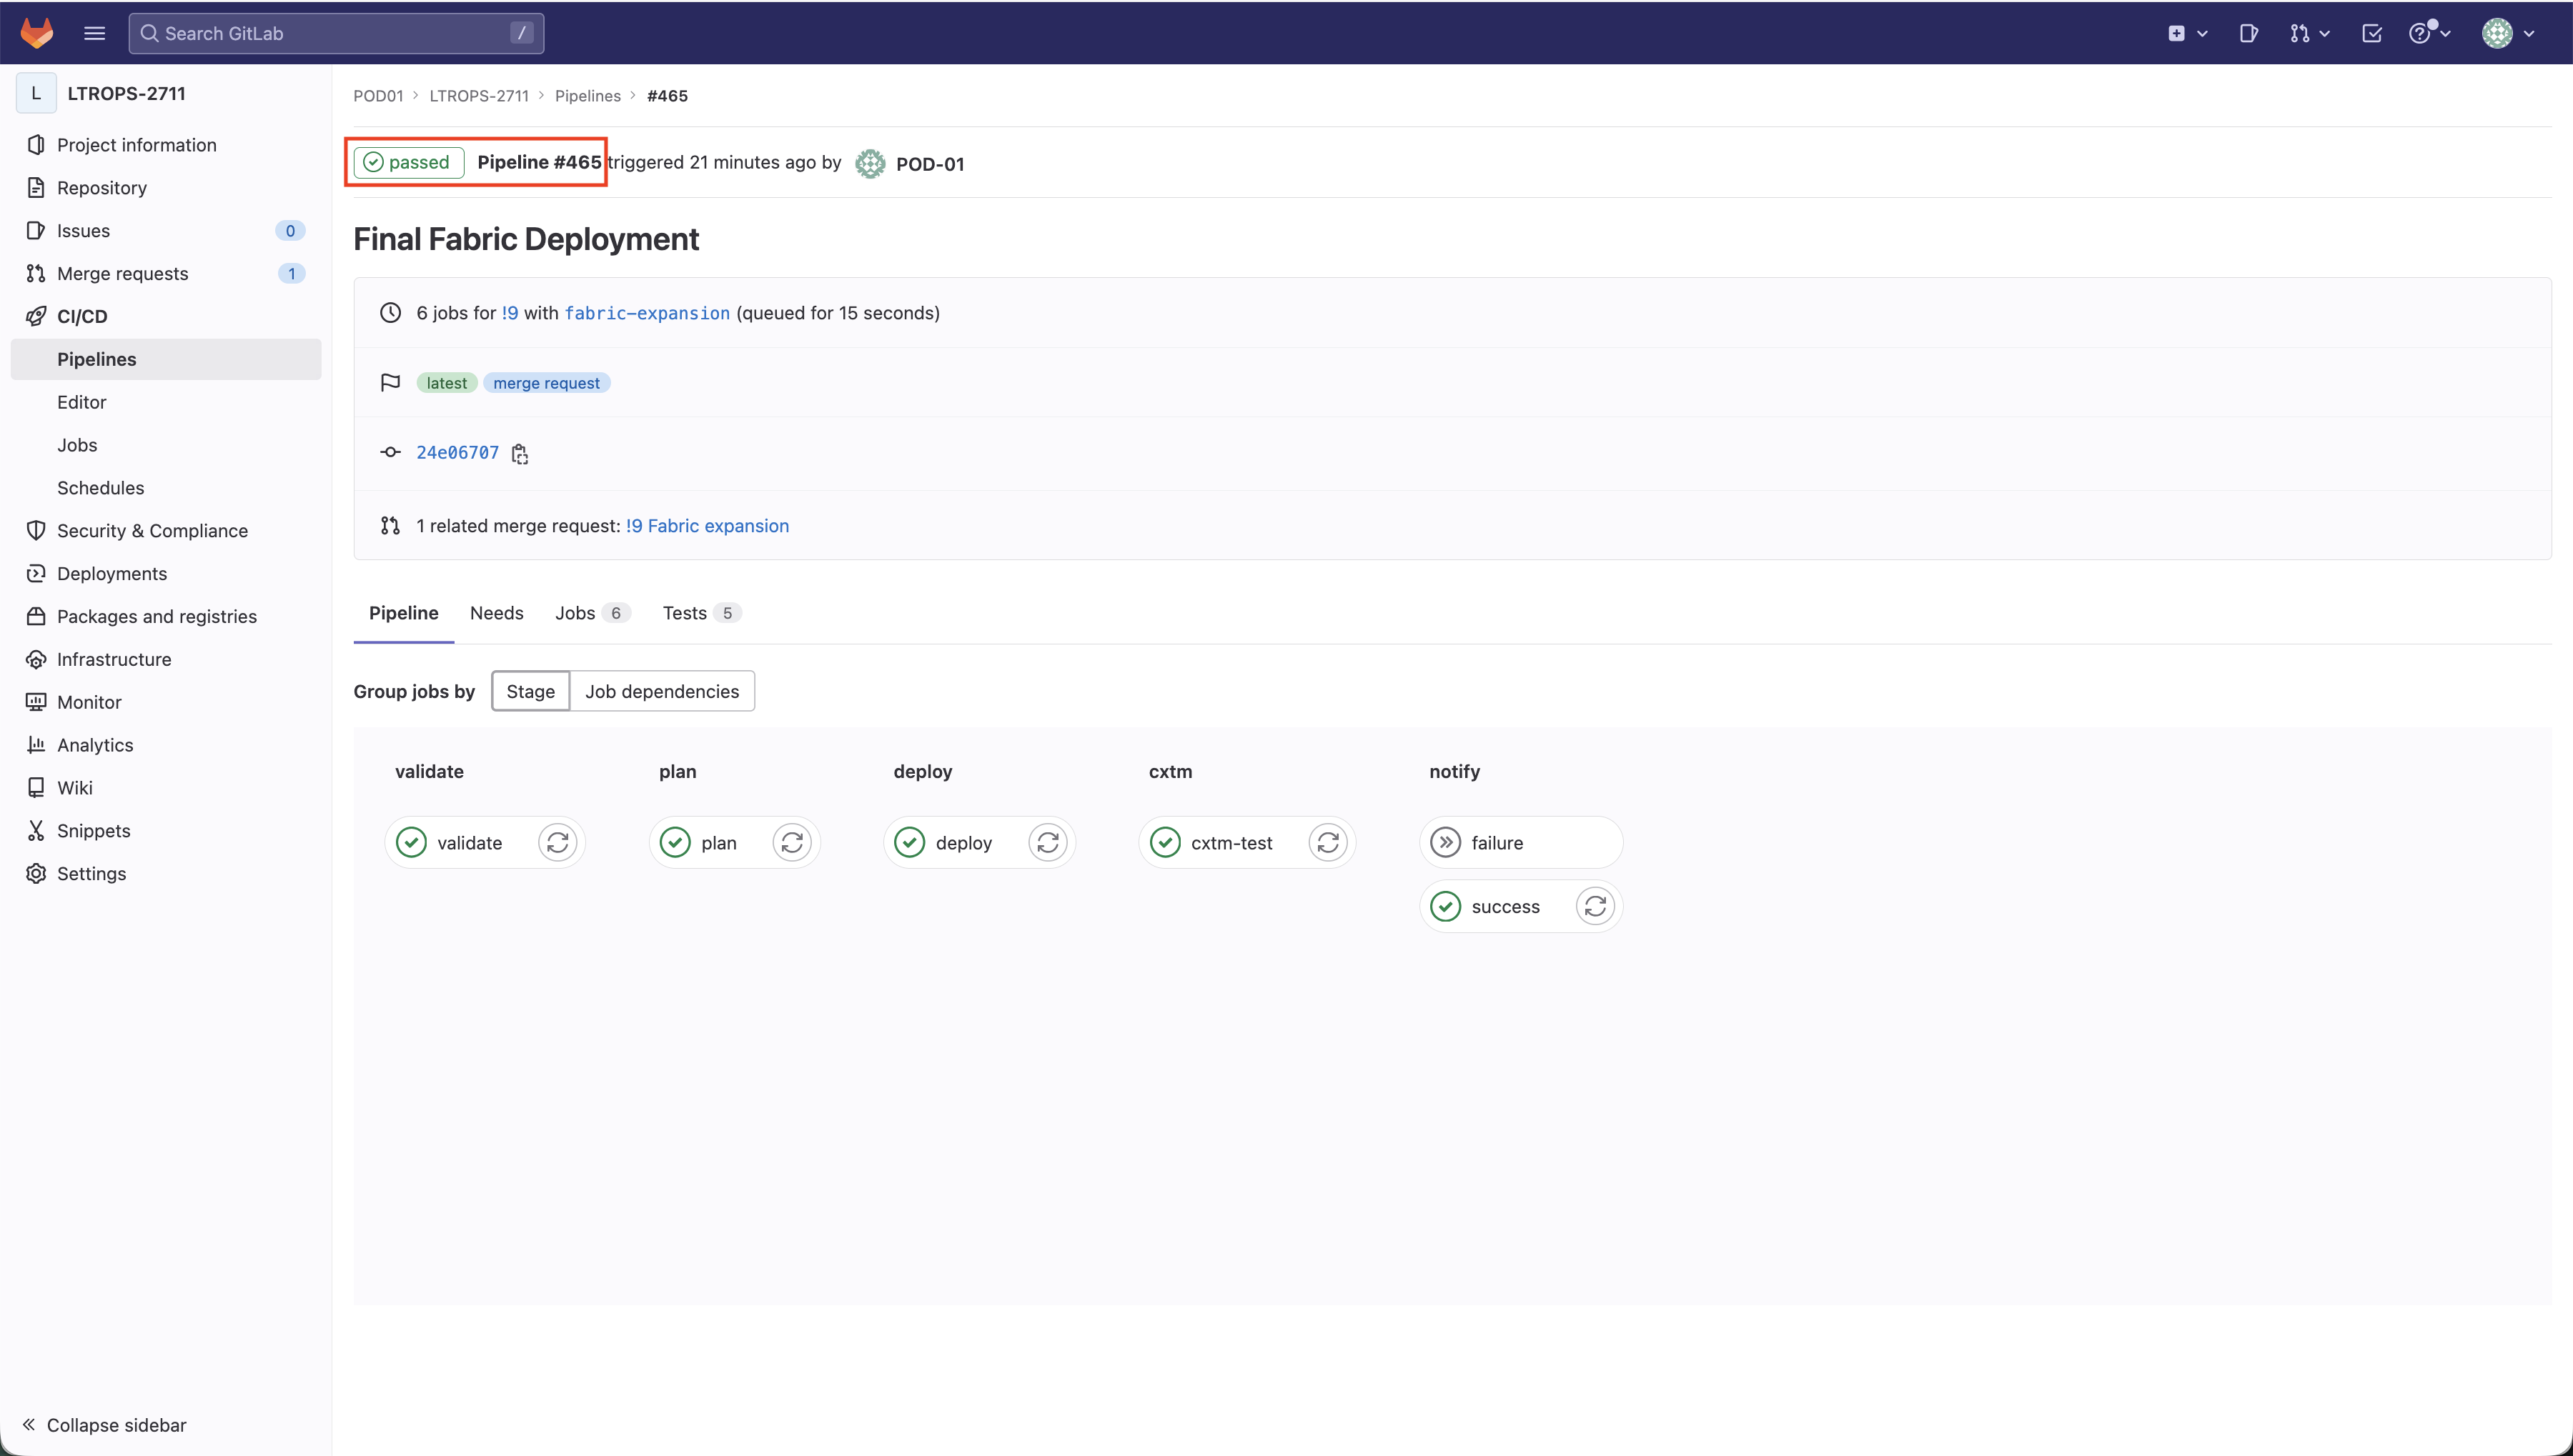This screenshot has width=2573, height=1456.
Task: Open the hamburger main menu
Action: pyautogui.click(x=94, y=33)
